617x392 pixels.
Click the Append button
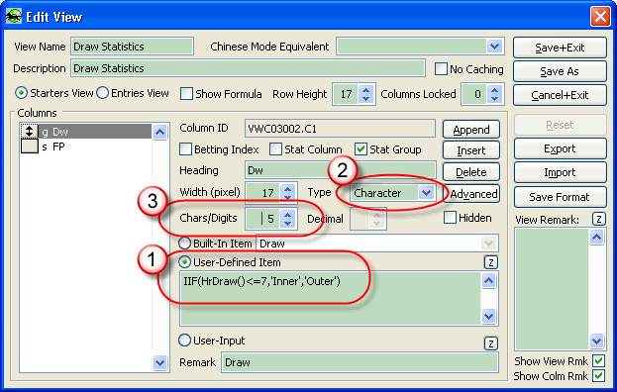pyautogui.click(x=471, y=130)
